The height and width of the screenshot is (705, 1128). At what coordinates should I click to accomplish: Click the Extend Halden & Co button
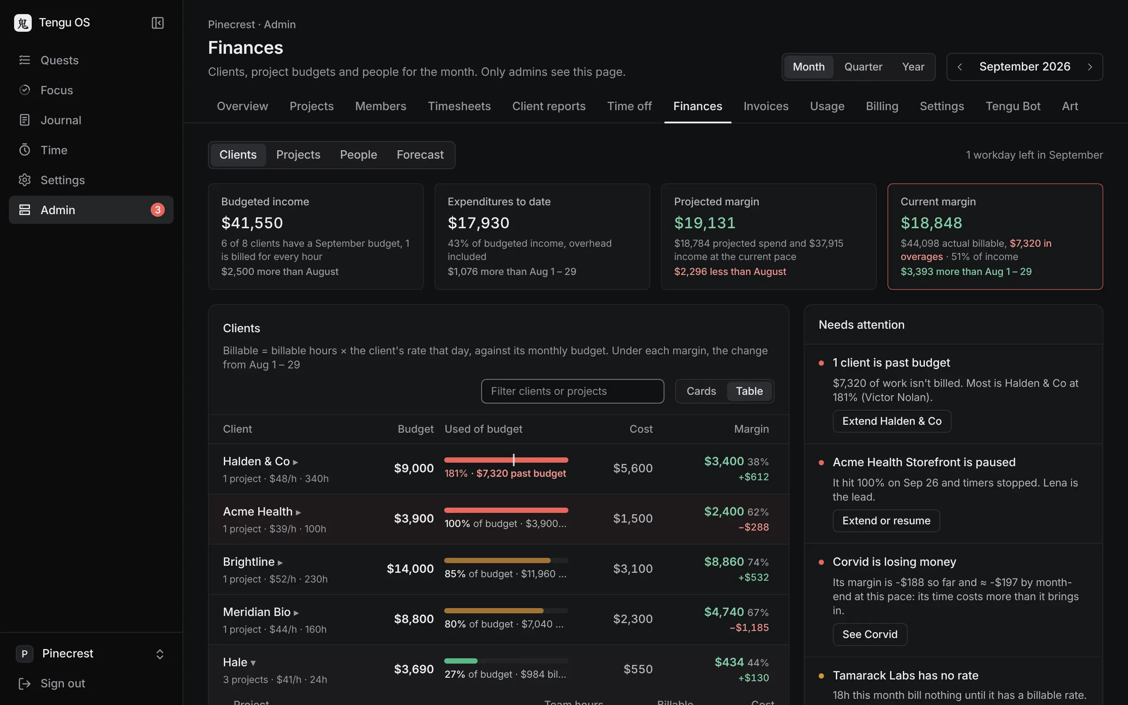pyautogui.click(x=892, y=421)
